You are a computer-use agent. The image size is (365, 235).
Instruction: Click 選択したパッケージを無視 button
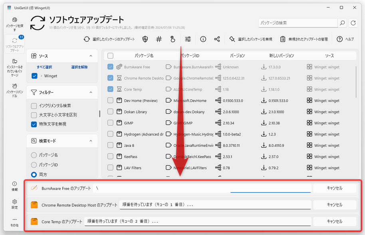tap(250, 39)
